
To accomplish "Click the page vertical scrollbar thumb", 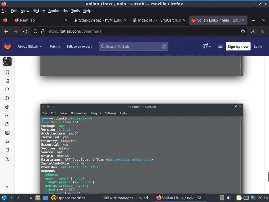I will (x=268, y=176).
